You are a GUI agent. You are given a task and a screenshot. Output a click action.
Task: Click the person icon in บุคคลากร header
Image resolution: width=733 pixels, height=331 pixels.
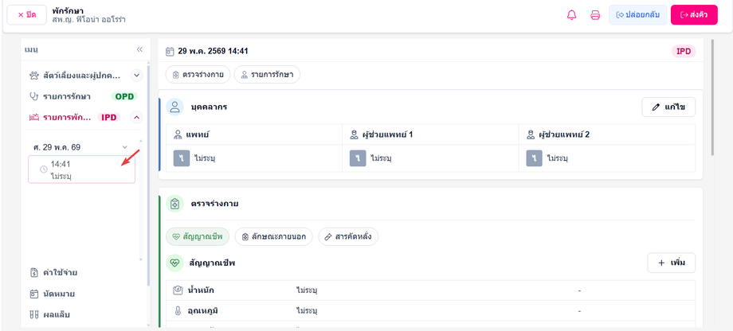pos(174,107)
